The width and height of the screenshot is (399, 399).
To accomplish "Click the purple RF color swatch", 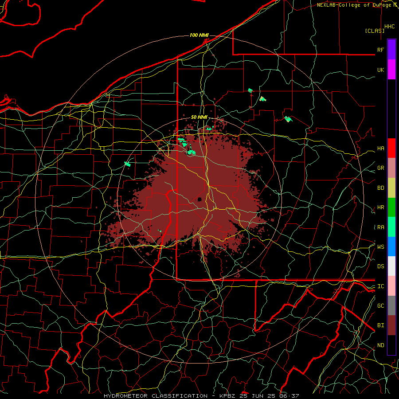I will pyautogui.click(x=391, y=50).
